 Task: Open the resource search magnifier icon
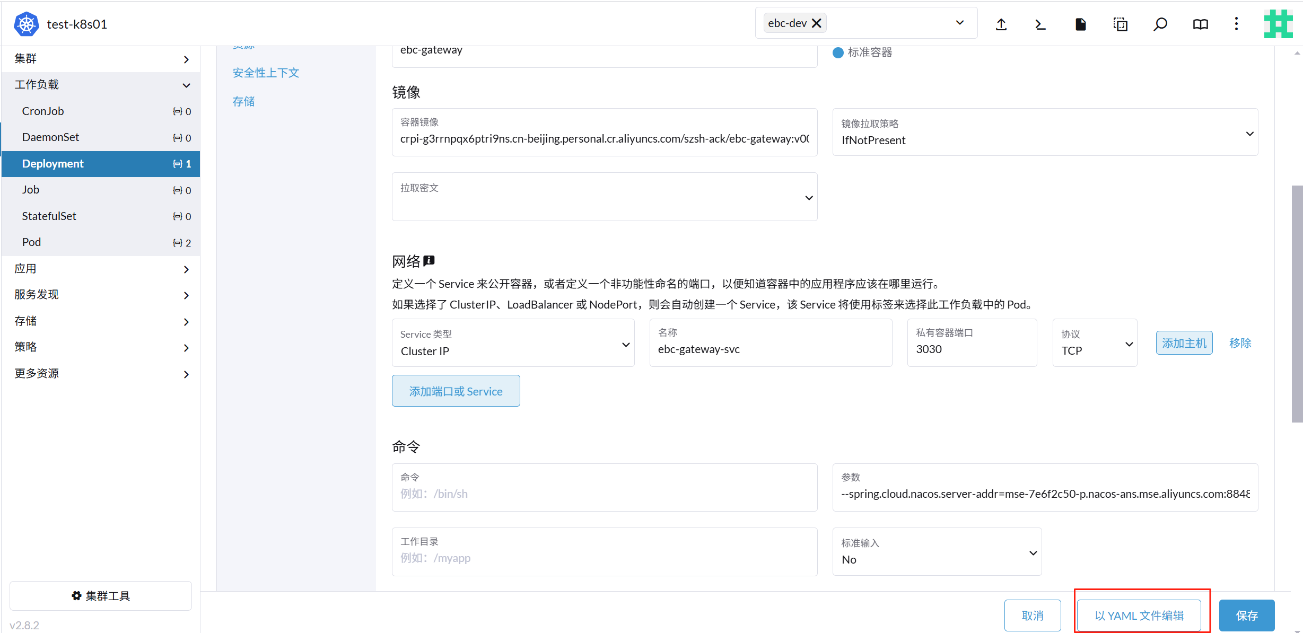point(1160,24)
